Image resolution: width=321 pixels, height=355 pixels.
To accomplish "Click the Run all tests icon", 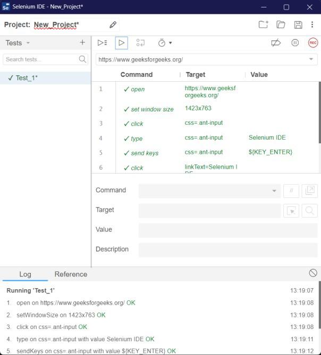I will [102, 43].
